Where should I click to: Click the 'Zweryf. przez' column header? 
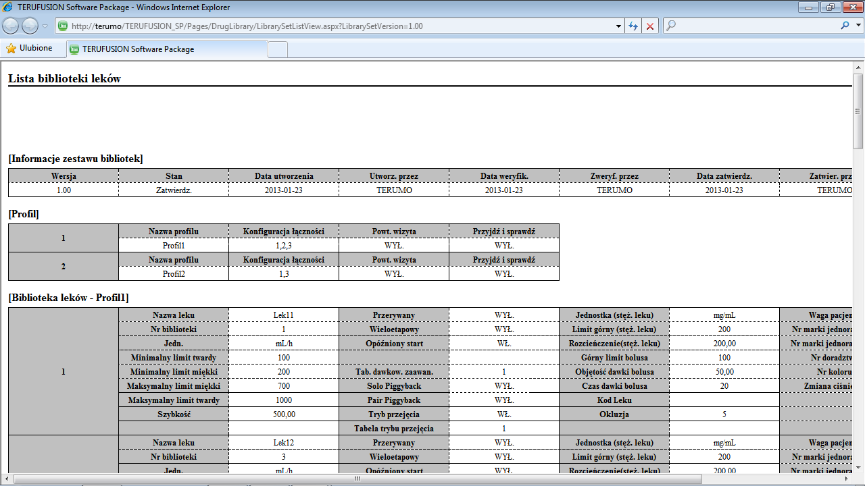(614, 176)
